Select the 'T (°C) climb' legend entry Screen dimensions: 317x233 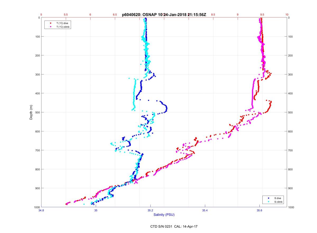pos(63,27)
